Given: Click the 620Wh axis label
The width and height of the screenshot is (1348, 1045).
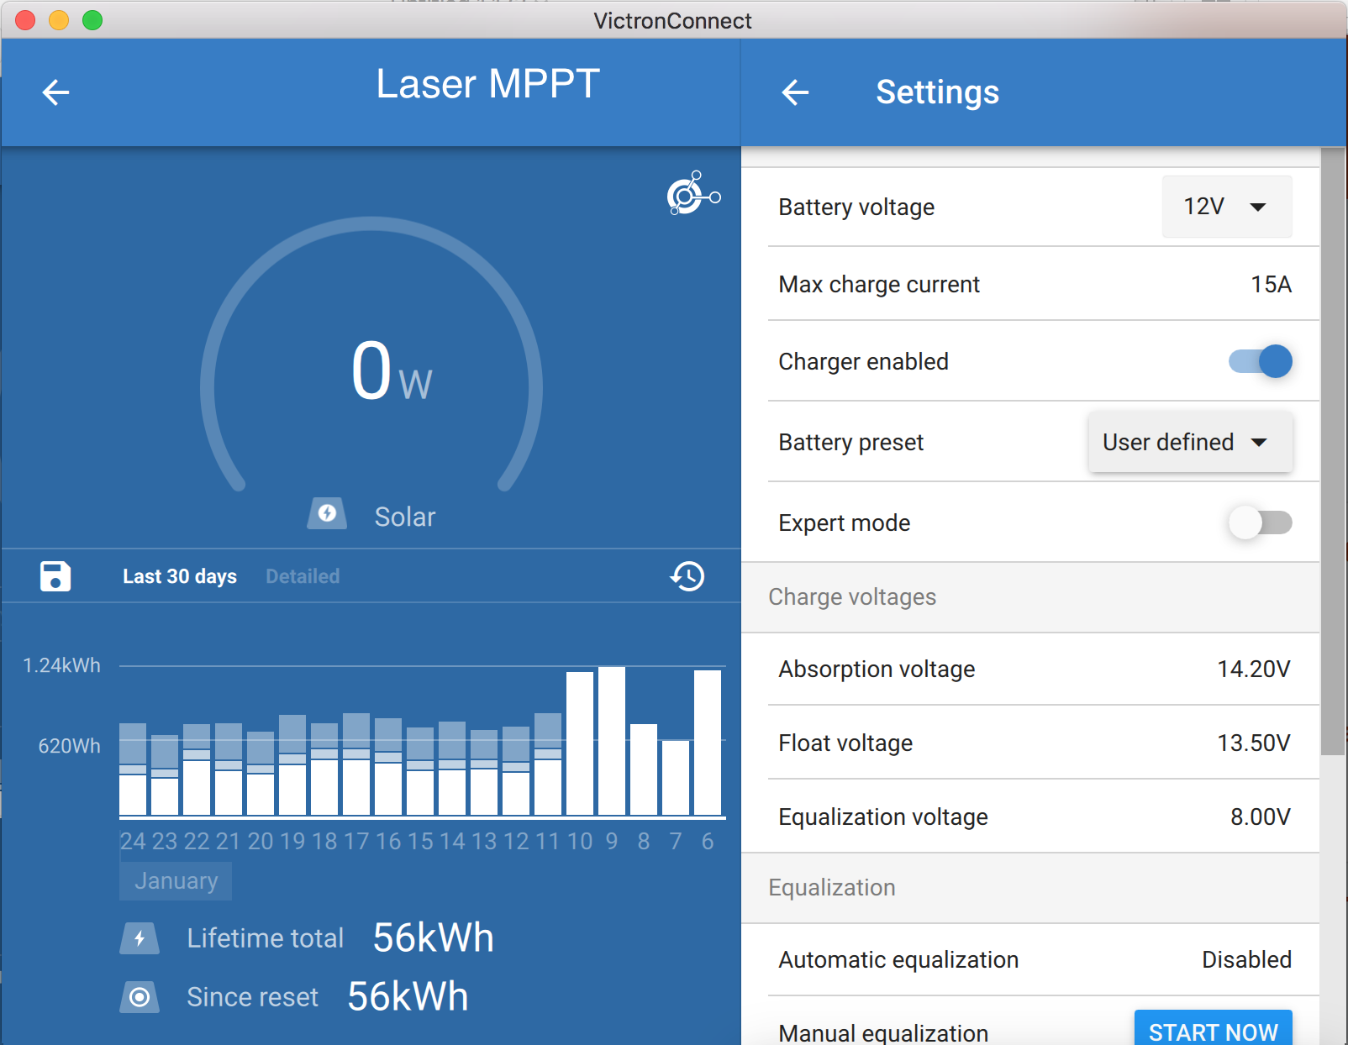Looking at the screenshot, I should tap(69, 746).
